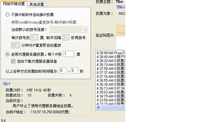Image resolution: width=208 pixels, height=122 pixels.
Task: Choose the Ads或Modem重复拨号 radio option
Action: (8, 22)
